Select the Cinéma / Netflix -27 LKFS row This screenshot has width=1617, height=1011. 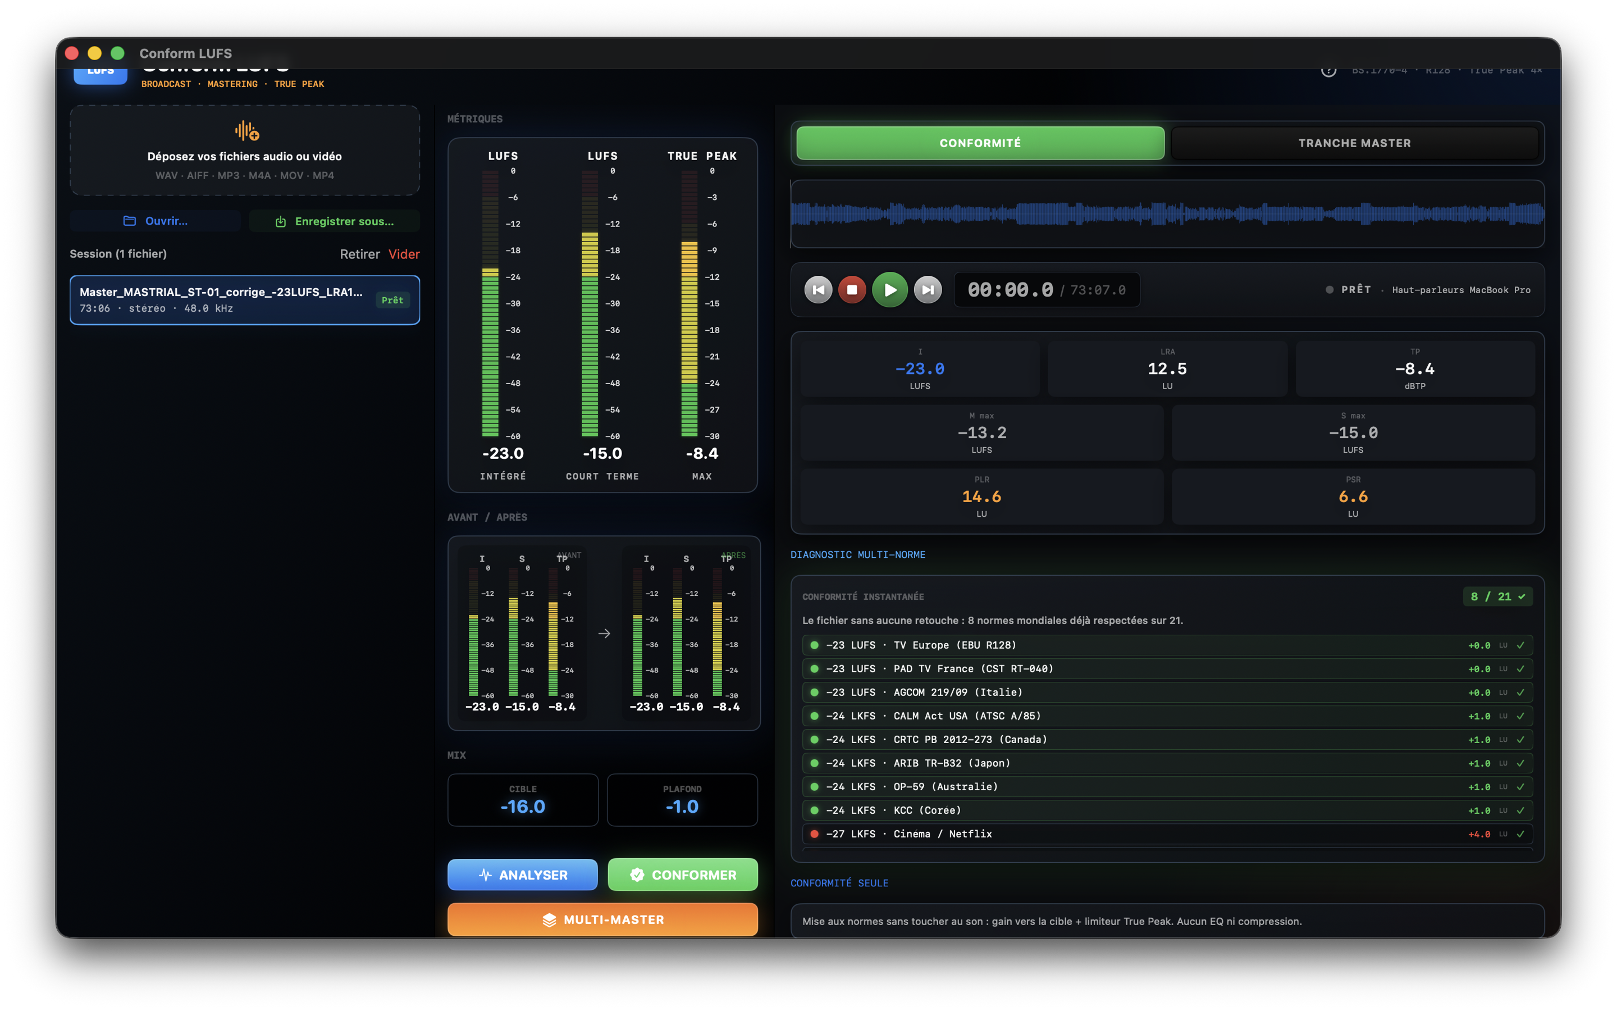click(x=1167, y=834)
